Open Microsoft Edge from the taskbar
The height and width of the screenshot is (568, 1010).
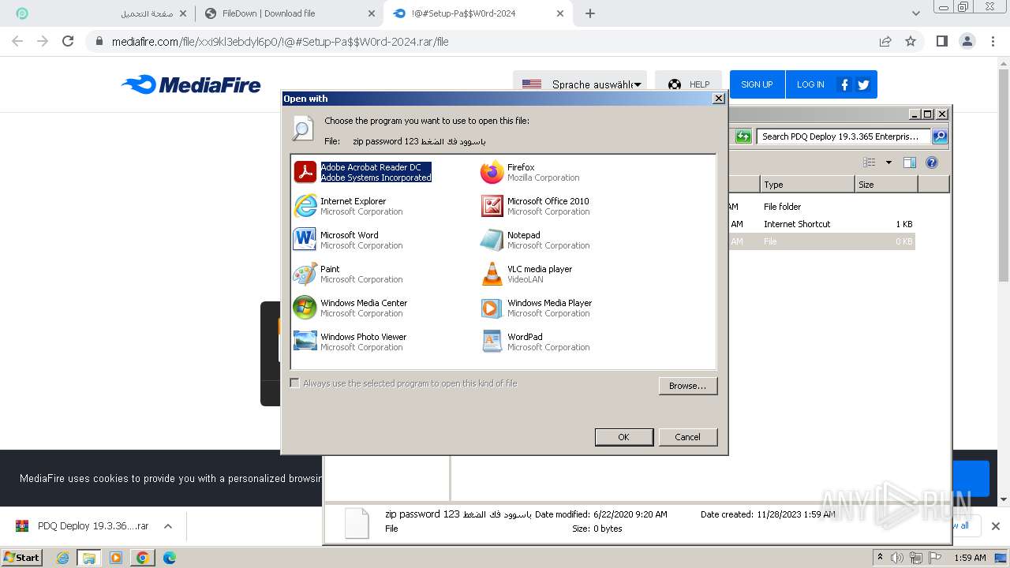[x=169, y=558]
